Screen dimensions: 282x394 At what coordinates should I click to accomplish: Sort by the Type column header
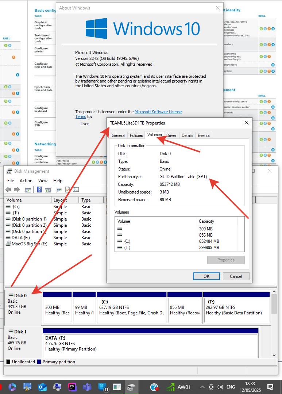[91, 200]
